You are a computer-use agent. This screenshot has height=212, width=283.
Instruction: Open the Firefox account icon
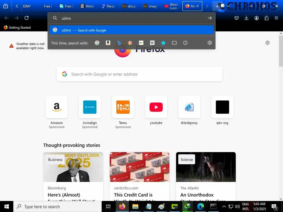(256, 18)
